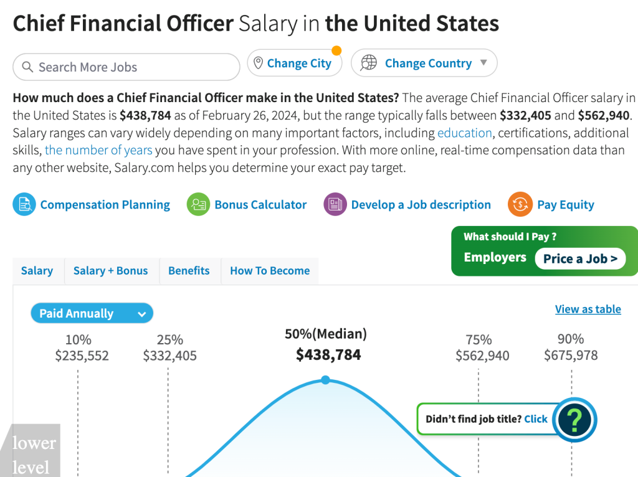Open the Benefits tab

(x=189, y=271)
